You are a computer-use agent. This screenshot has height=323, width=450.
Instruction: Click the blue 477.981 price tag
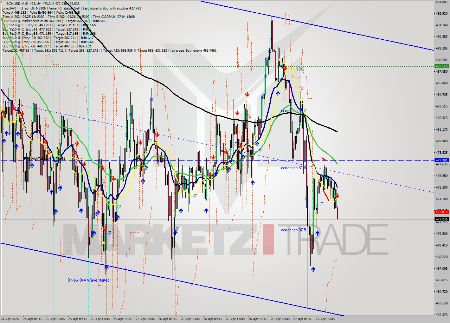tap(442, 161)
